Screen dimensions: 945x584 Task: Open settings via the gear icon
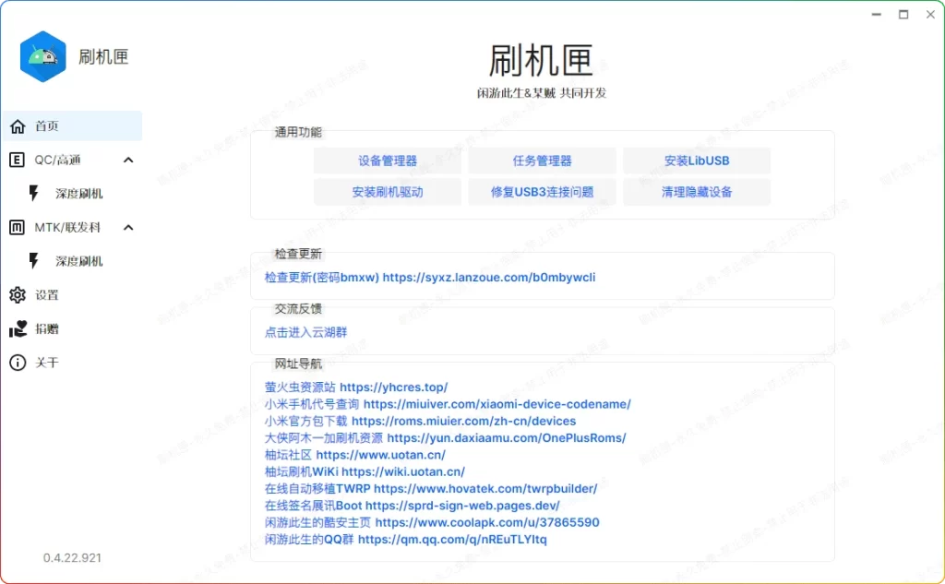[18, 295]
